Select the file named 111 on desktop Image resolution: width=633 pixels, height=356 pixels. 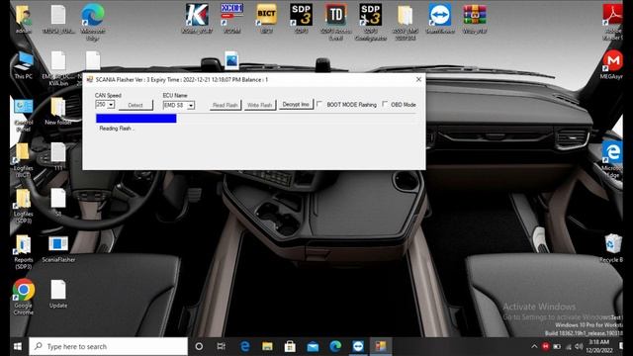tap(58, 156)
